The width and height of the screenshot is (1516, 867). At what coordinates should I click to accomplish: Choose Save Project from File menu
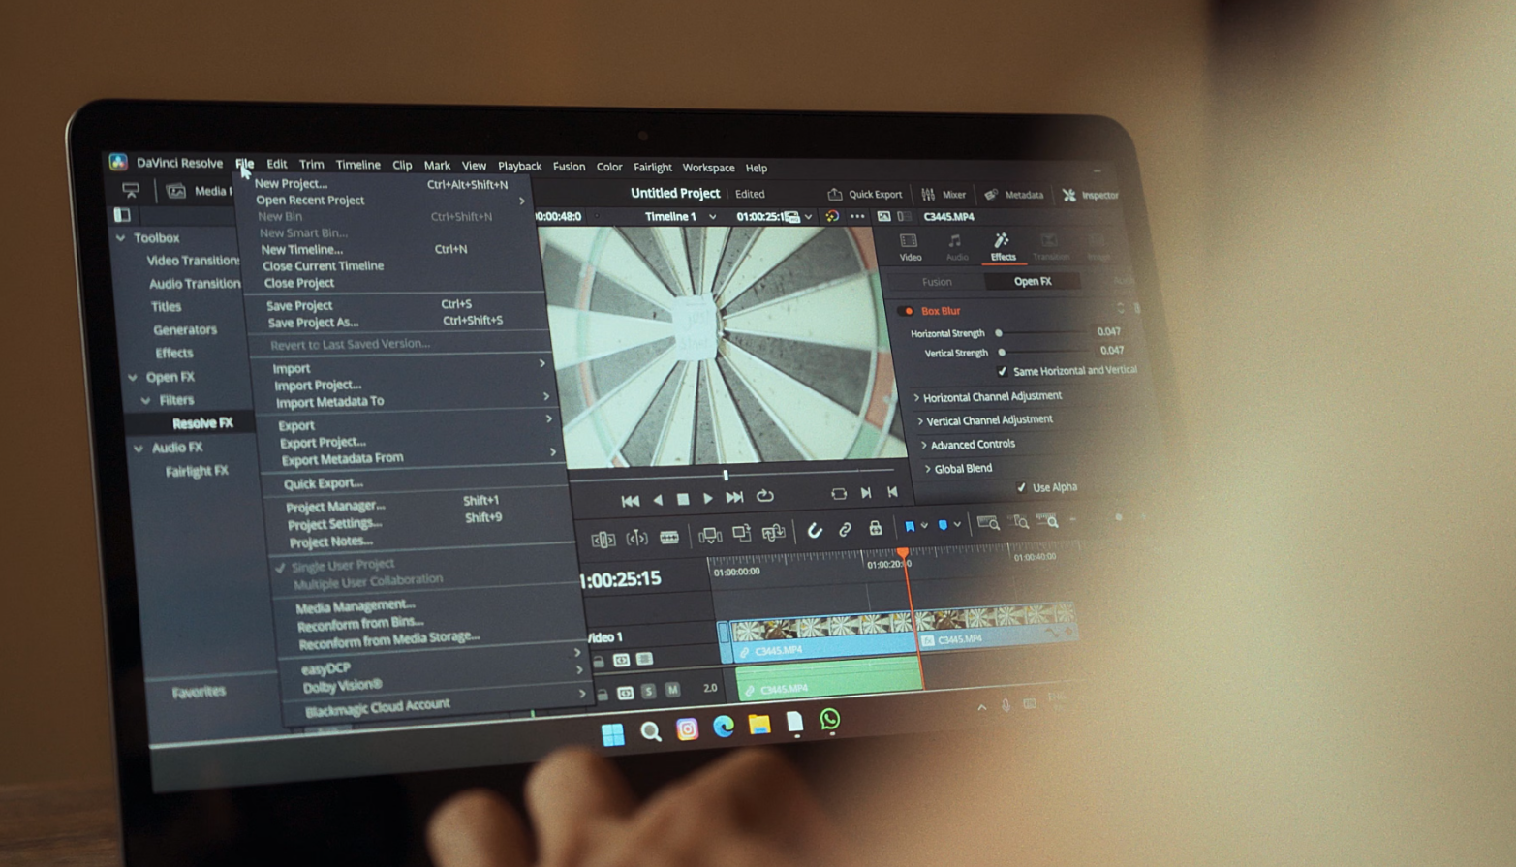(x=299, y=305)
